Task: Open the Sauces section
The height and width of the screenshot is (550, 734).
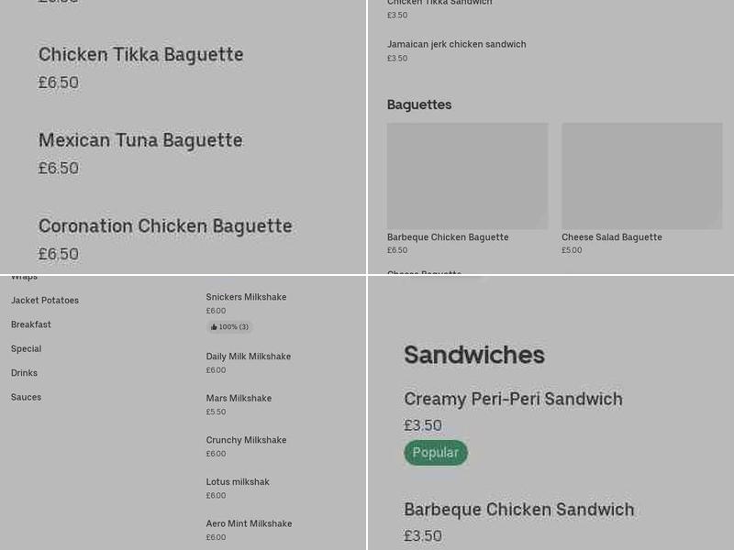Action: pos(26,396)
